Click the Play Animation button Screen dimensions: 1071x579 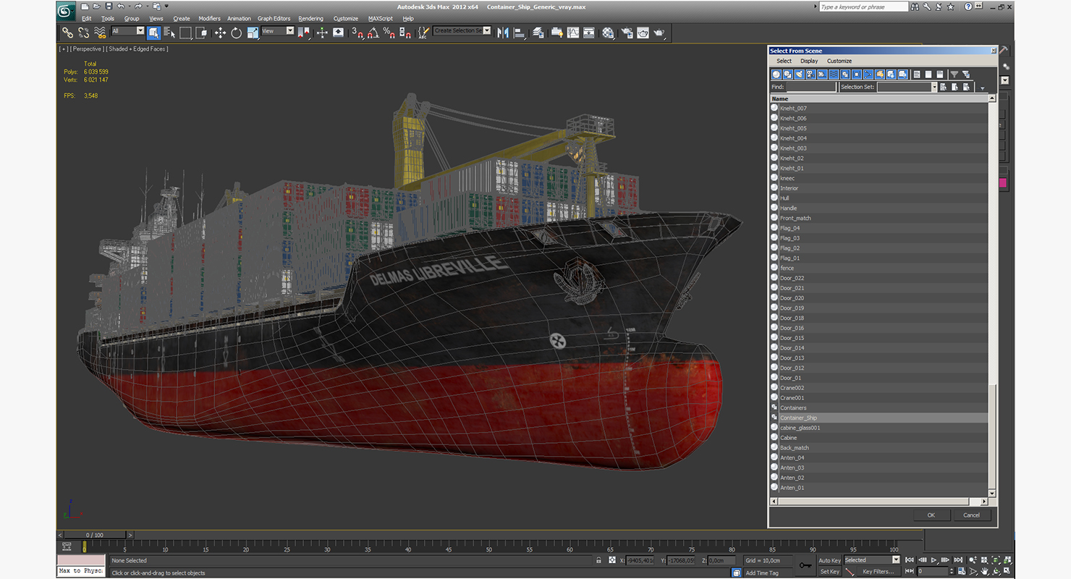934,560
